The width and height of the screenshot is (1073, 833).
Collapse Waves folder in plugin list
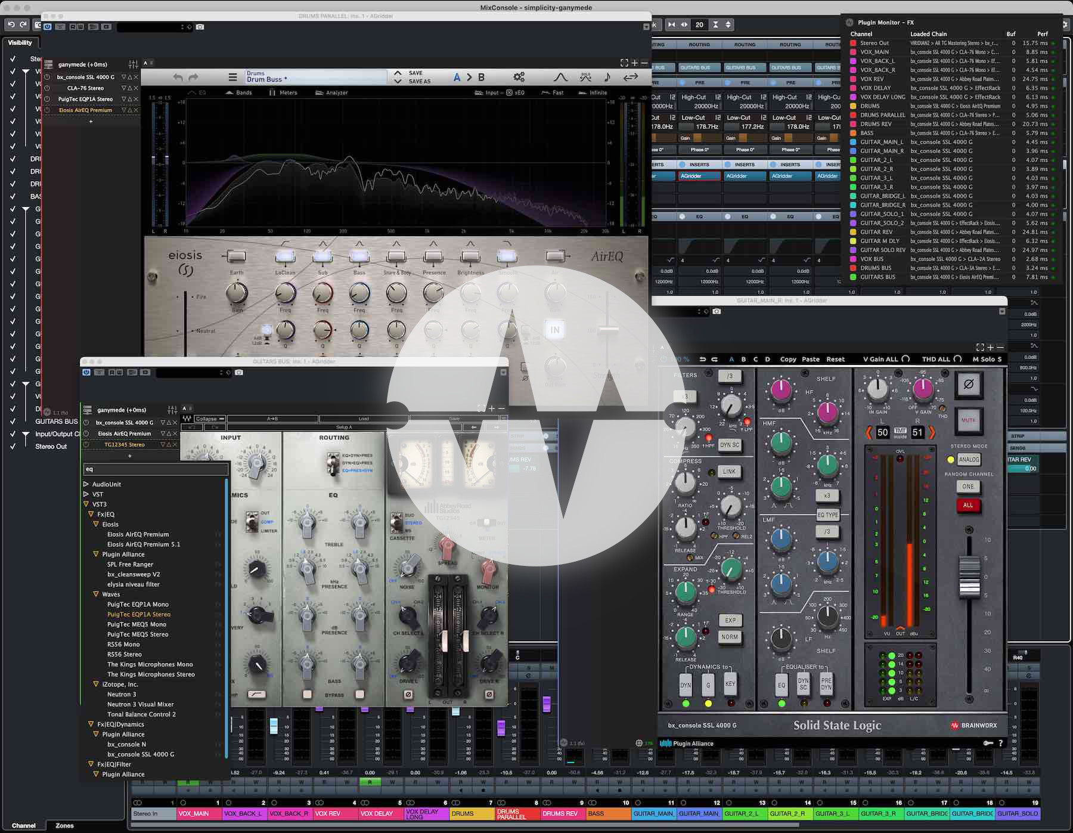point(96,594)
